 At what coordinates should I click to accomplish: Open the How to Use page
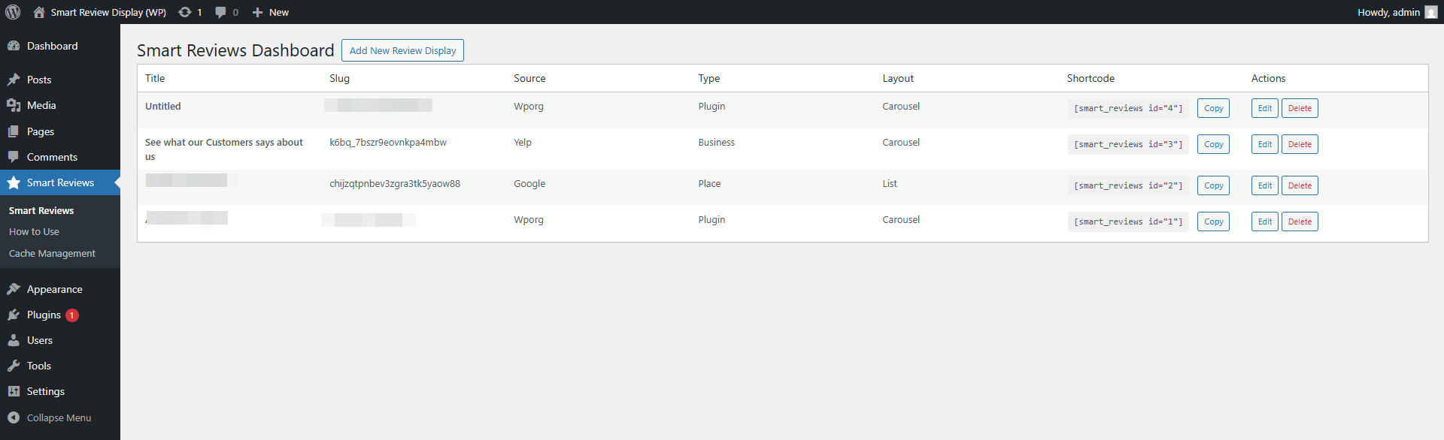(34, 231)
